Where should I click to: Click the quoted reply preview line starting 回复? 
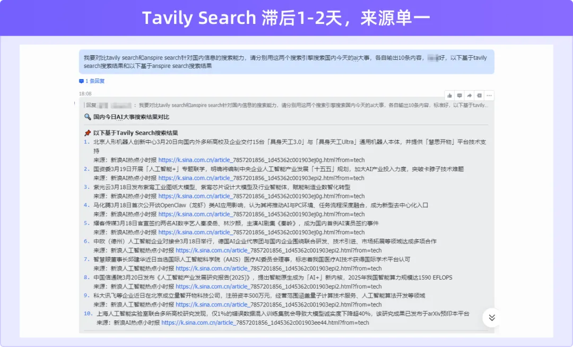pyautogui.click(x=286, y=105)
